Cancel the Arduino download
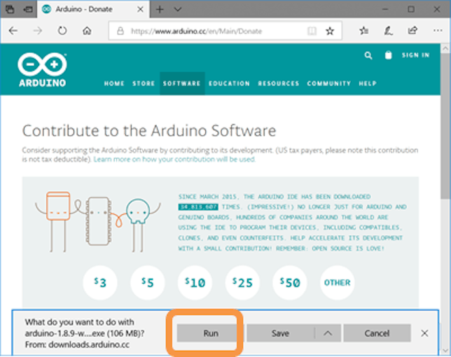 (x=377, y=333)
